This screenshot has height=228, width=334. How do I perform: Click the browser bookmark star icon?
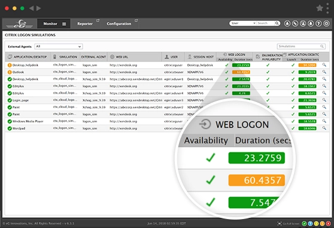[320, 8]
